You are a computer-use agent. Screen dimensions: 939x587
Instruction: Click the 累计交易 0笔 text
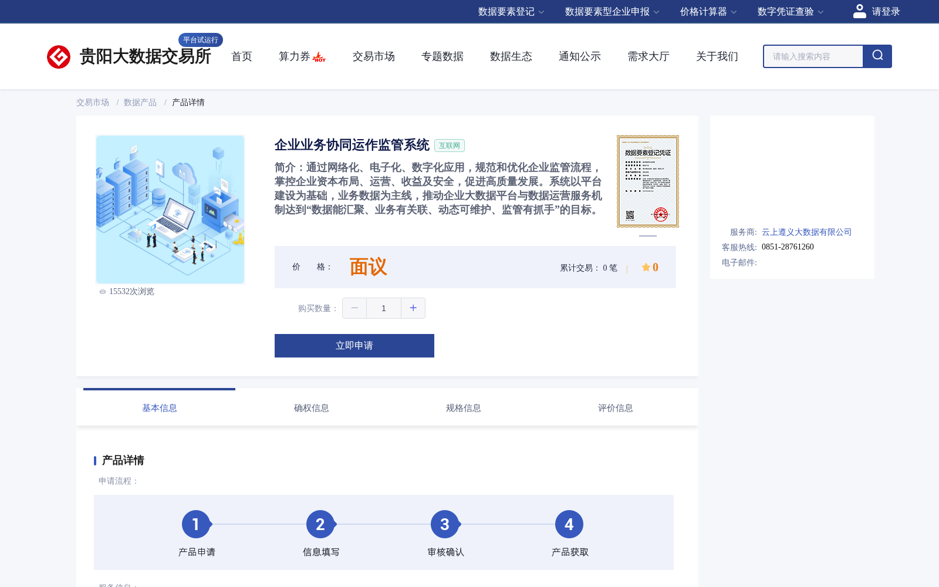(x=589, y=268)
